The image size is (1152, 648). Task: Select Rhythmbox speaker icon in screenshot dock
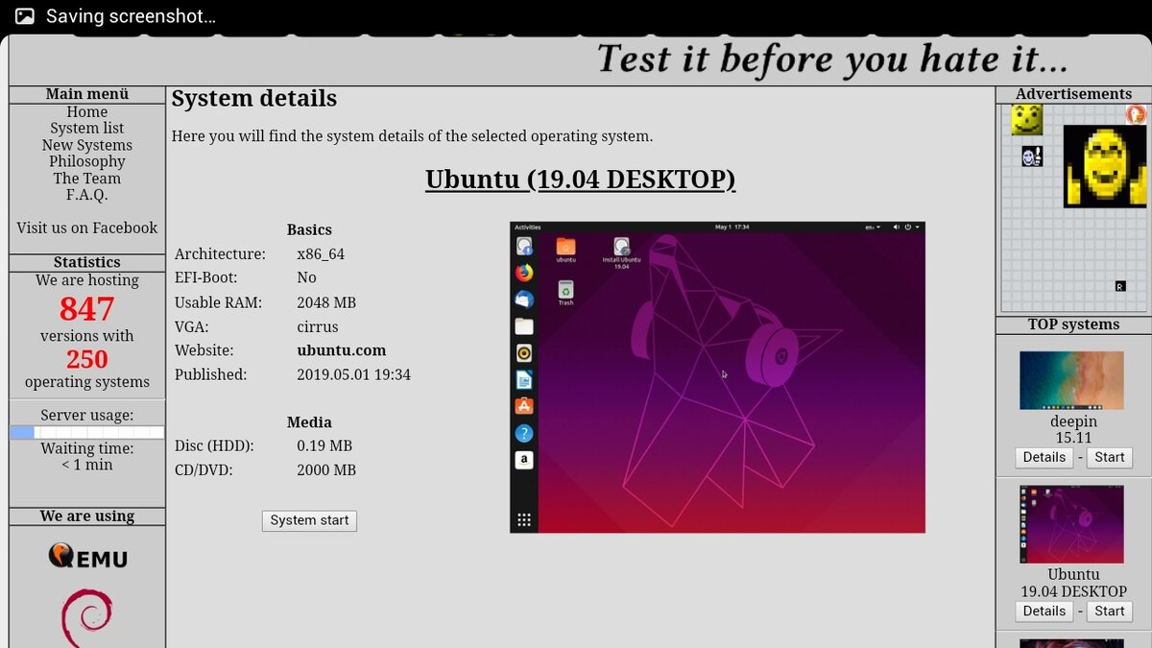tap(524, 353)
